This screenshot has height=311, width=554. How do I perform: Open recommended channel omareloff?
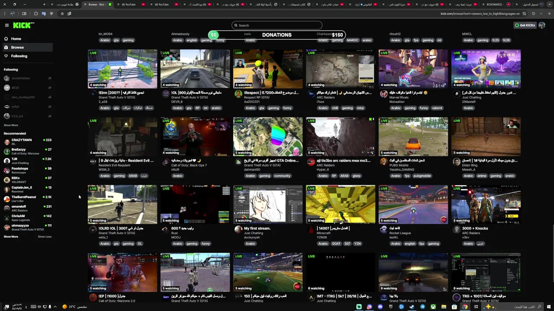28,208
